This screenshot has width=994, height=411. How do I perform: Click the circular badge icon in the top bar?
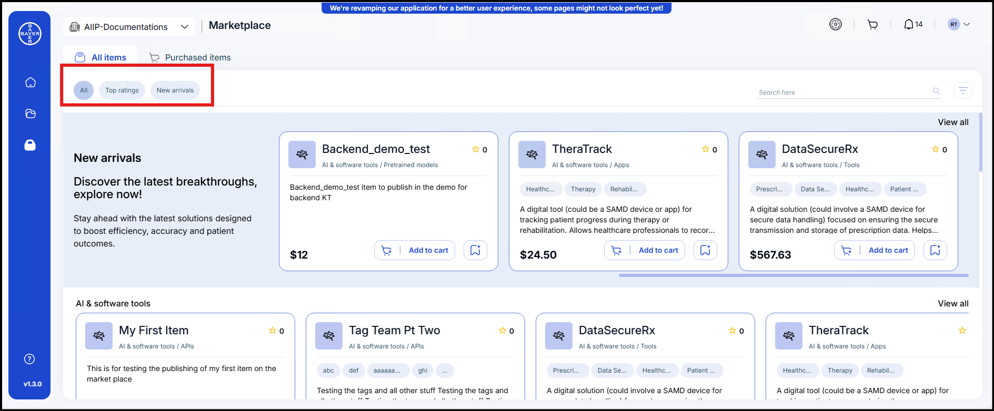click(836, 24)
